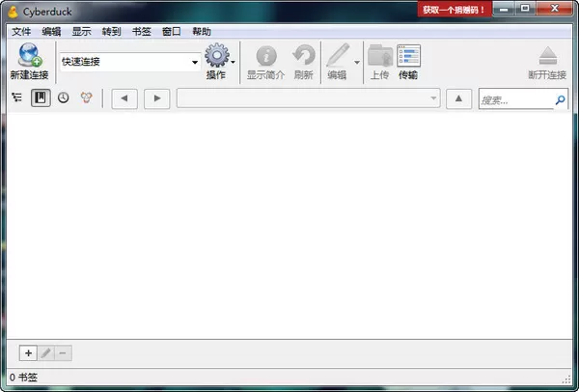Expand the path navigation dropdown

pos(433,98)
